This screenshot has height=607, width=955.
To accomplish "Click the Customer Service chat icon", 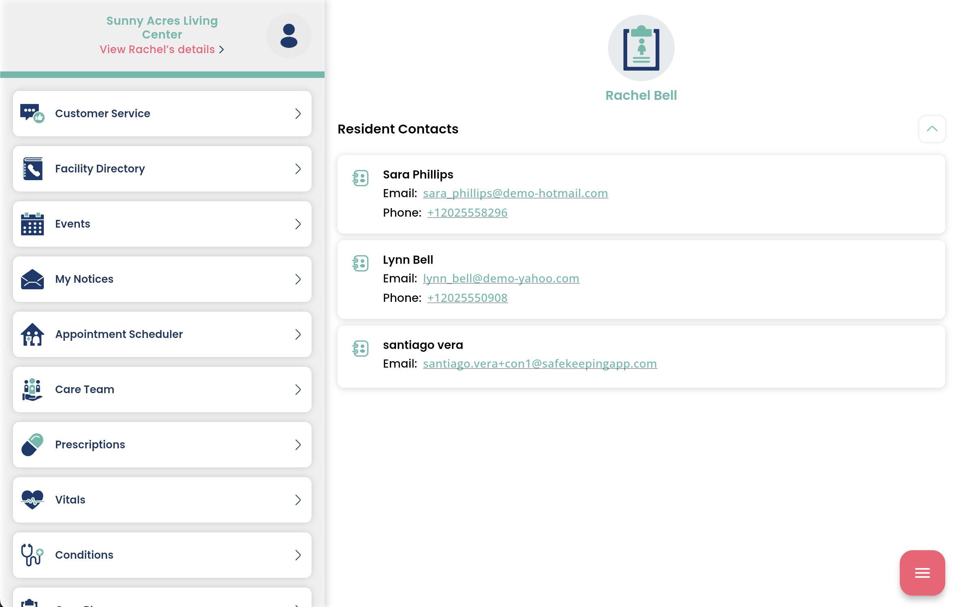I will (x=32, y=114).
